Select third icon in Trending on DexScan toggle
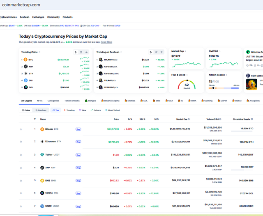Image resolution: width=263 pixels, height=216 pixels. [x=161, y=52]
